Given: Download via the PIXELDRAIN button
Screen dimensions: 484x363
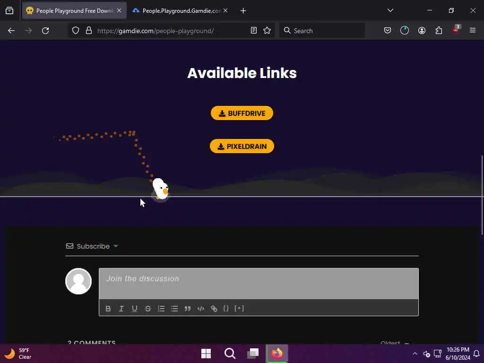Looking at the screenshot, I should click(x=242, y=147).
